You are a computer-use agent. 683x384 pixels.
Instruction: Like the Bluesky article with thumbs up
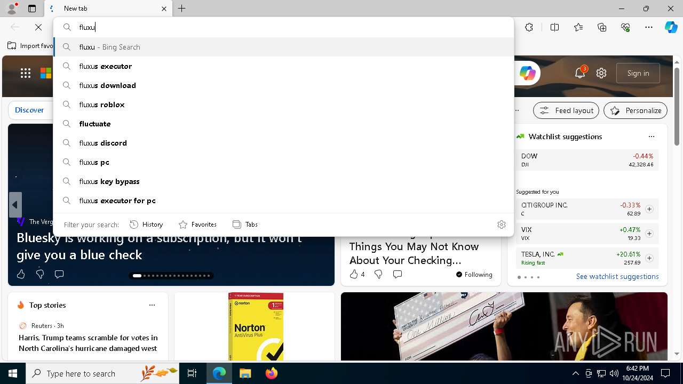coord(21,274)
